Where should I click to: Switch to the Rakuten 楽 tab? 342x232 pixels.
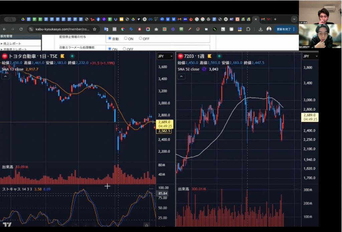click(231, 19)
